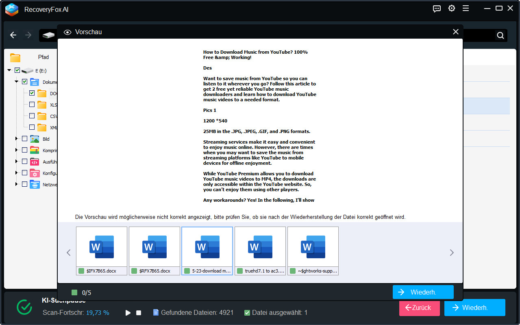The height and width of the screenshot is (325, 520).
Task: Click the search magnifier icon
Action: (x=500, y=35)
